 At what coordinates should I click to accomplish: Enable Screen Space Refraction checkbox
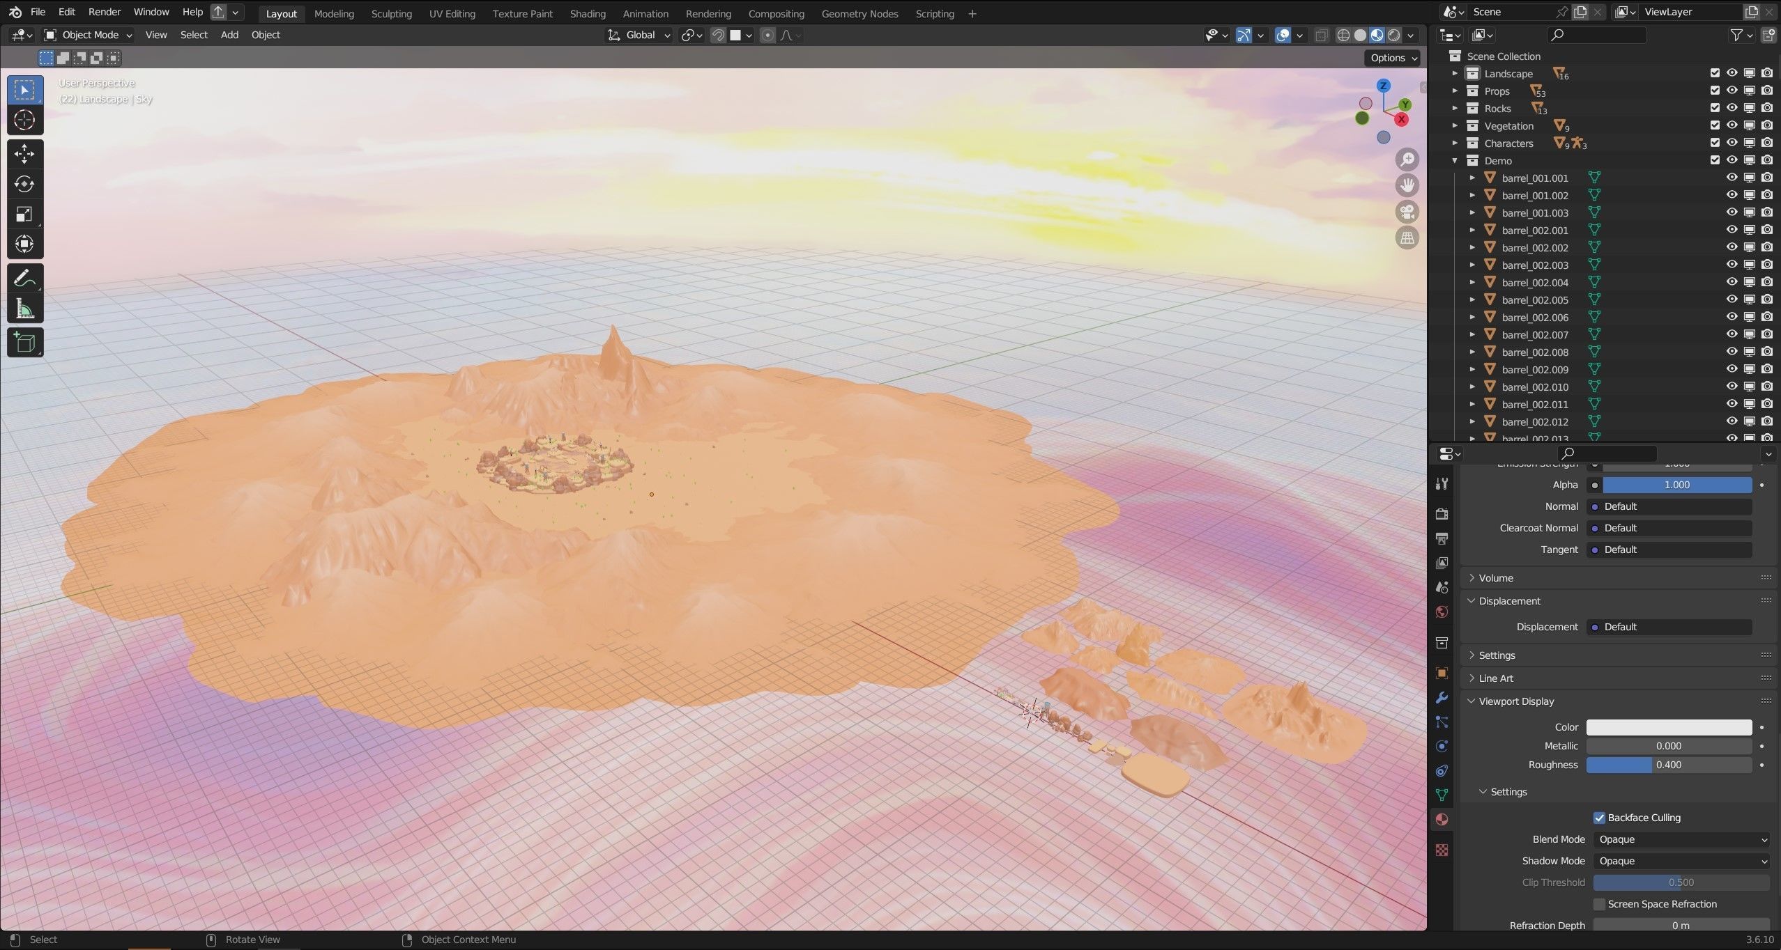pyautogui.click(x=1600, y=904)
